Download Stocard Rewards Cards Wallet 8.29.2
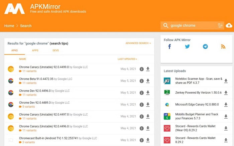The width and height of the screenshot is (234, 146). point(226,140)
